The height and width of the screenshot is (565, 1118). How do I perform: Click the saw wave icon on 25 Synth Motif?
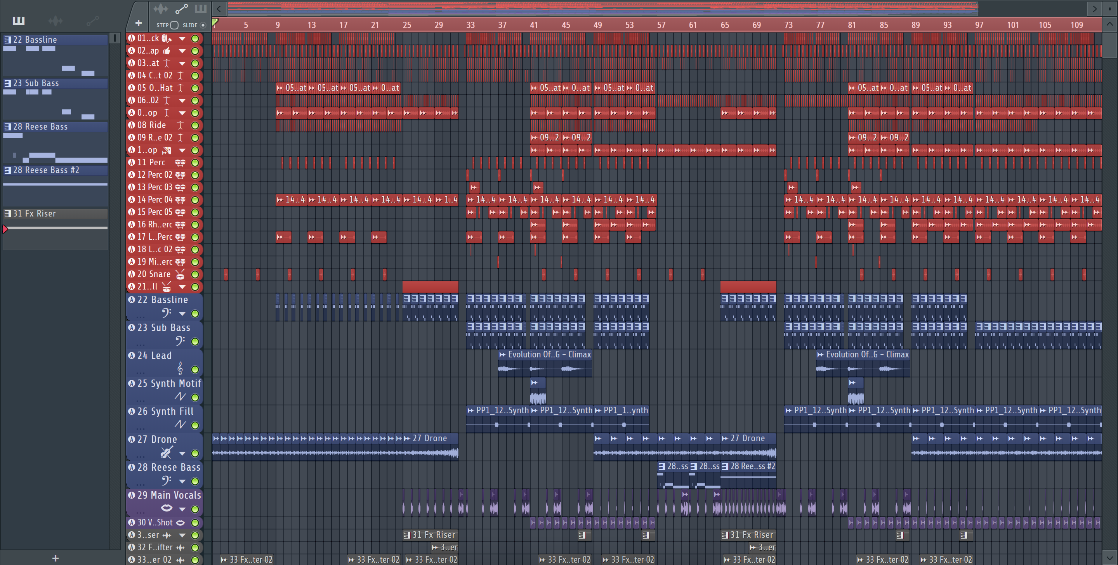coord(180,397)
